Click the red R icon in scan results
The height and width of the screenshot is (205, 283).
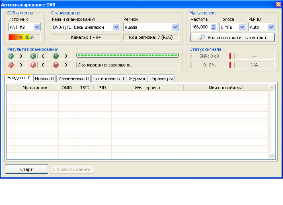33,65
